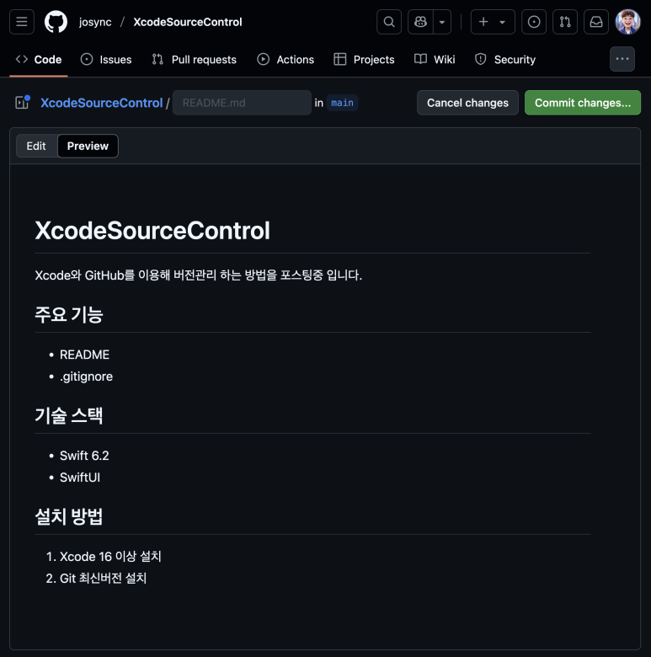Switch to Edit mode

[36, 146]
